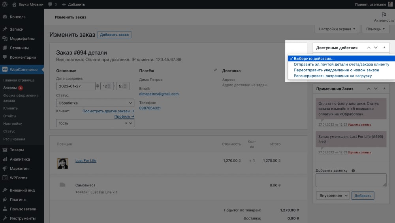
Task: Click phone number 0987654321 link
Action: [x=150, y=108]
